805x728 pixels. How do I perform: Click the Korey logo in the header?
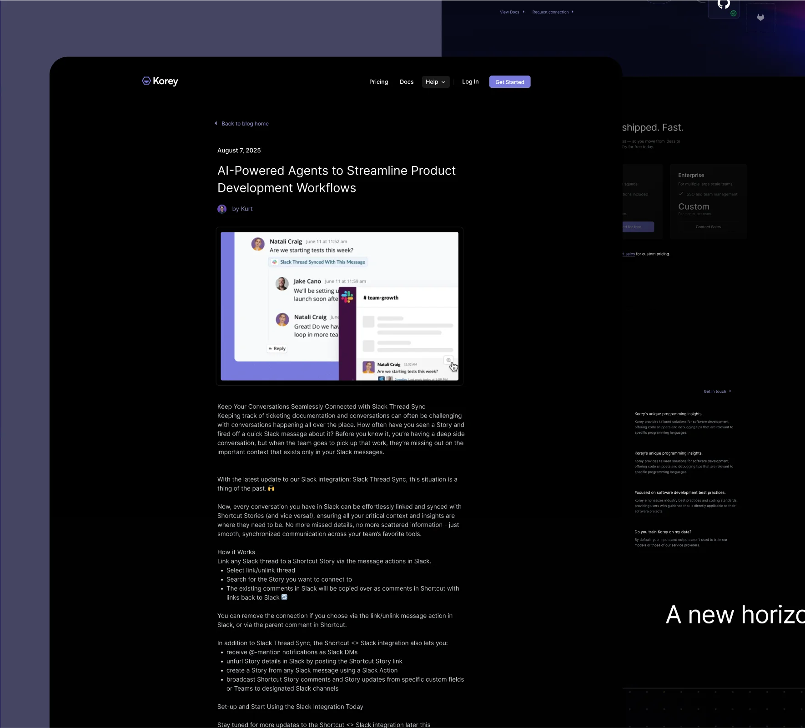(x=160, y=81)
